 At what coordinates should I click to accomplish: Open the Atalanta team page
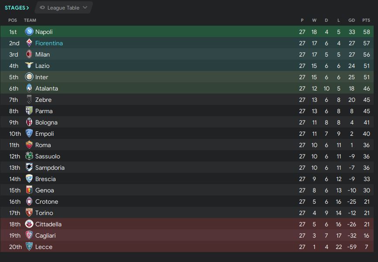coord(46,88)
